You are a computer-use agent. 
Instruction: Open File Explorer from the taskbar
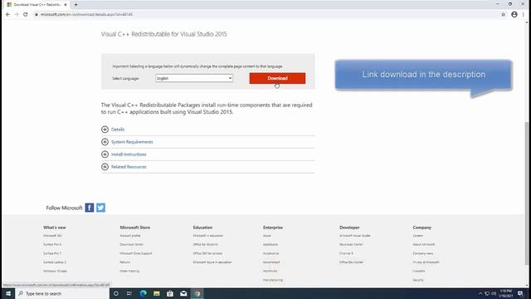click(157, 293)
